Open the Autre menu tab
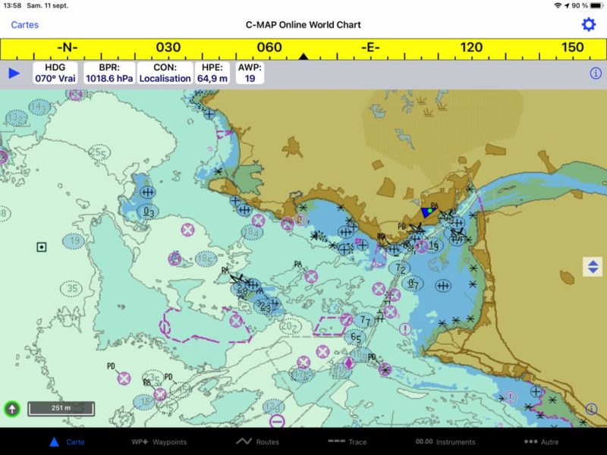 tap(541, 441)
